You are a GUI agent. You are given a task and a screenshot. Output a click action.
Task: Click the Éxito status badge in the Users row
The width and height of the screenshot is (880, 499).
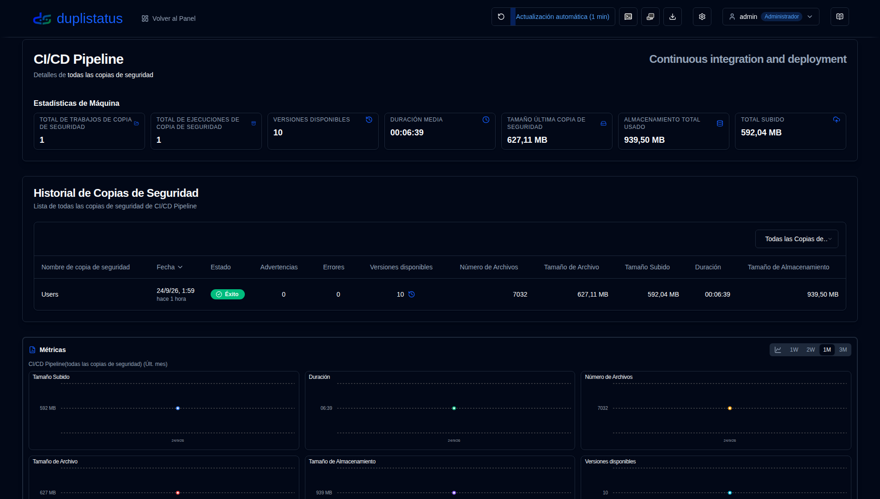click(x=228, y=294)
